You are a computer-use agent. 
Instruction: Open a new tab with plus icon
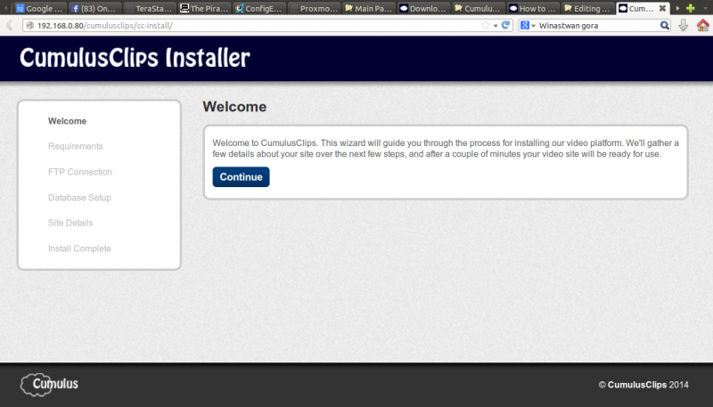(690, 8)
